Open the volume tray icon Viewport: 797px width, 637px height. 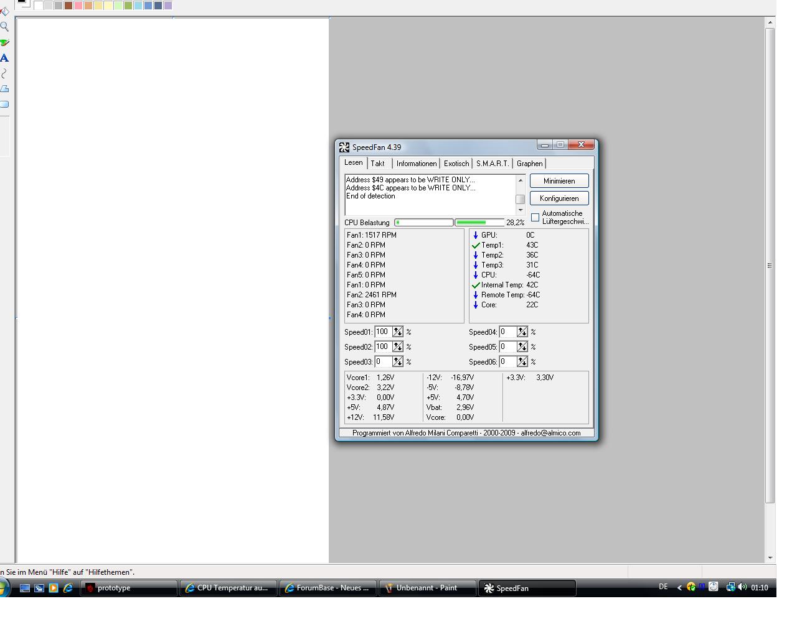pyautogui.click(x=742, y=587)
